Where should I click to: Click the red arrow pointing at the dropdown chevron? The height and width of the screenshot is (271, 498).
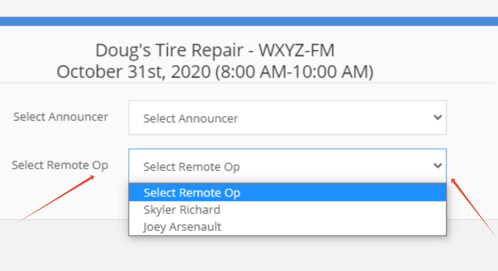(473, 206)
